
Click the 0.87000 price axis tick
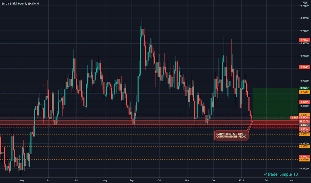point(305,169)
